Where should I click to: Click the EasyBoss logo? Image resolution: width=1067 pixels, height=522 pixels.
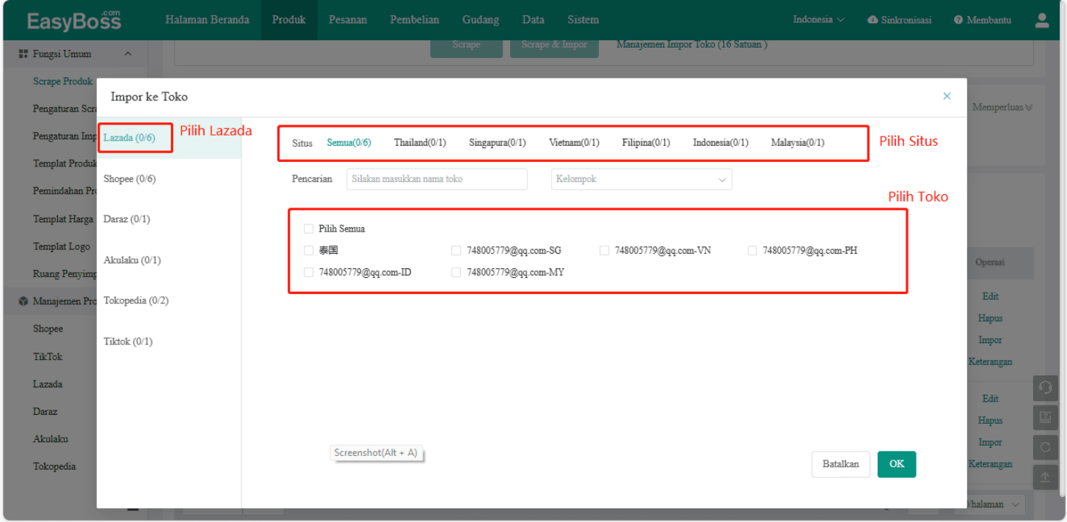tap(73, 21)
